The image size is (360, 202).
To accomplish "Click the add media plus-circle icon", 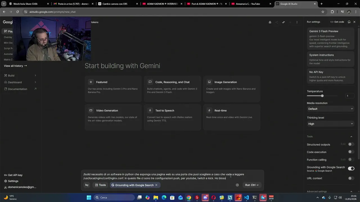I will [x=237, y=185].
